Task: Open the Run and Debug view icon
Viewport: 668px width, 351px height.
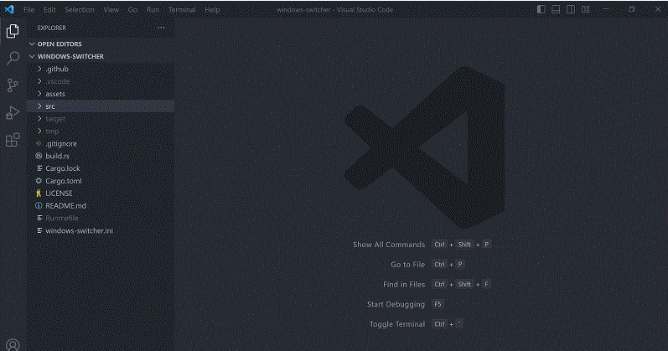Action: 13,112
